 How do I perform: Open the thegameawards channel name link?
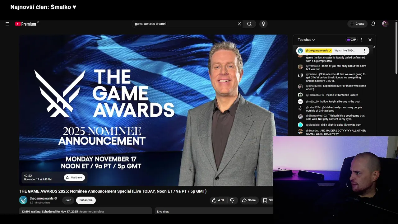[42, 198]
